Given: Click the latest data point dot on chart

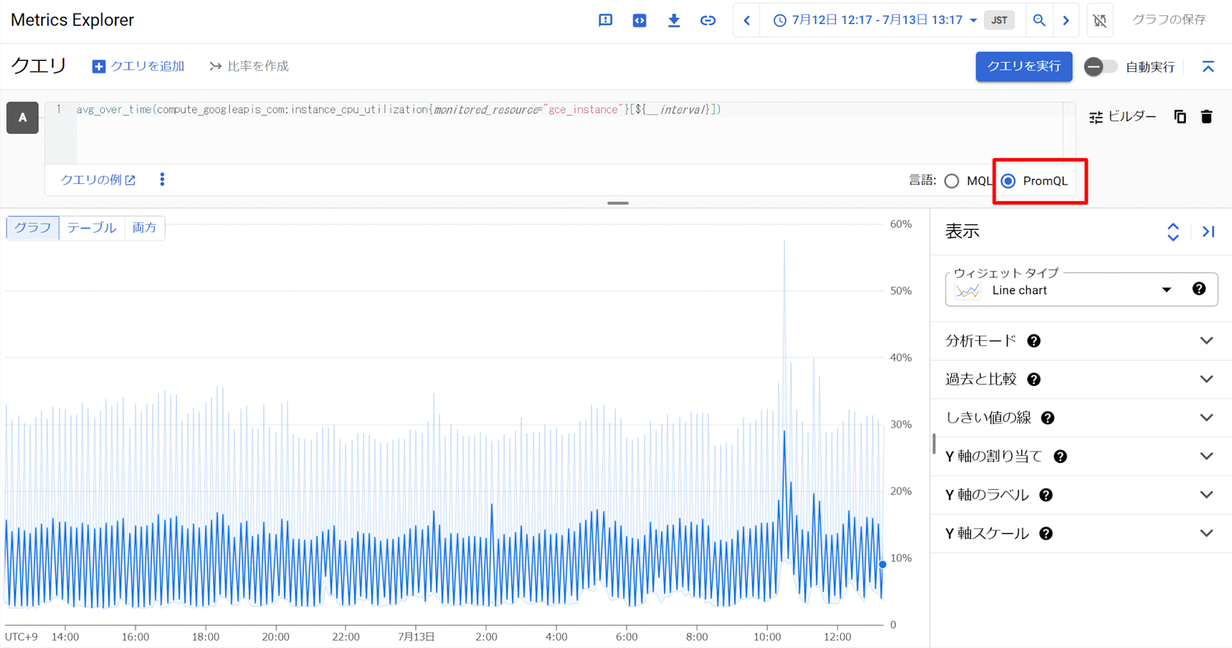Looking at the screenshot, I should tap(882, 564).
